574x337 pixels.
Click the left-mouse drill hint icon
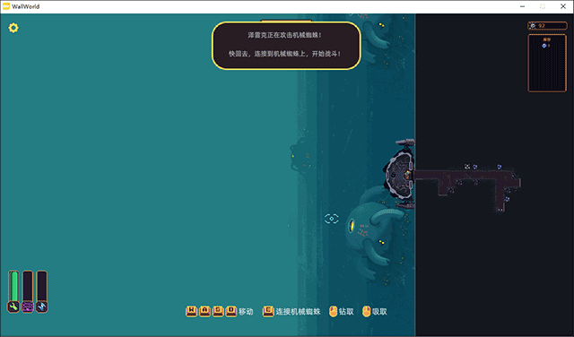333,311
